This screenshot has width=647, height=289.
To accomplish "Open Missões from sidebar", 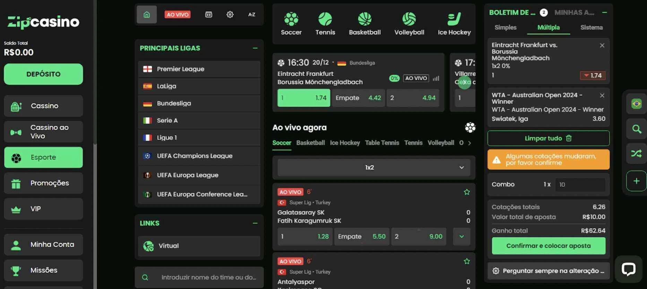I will coord(43,270).
